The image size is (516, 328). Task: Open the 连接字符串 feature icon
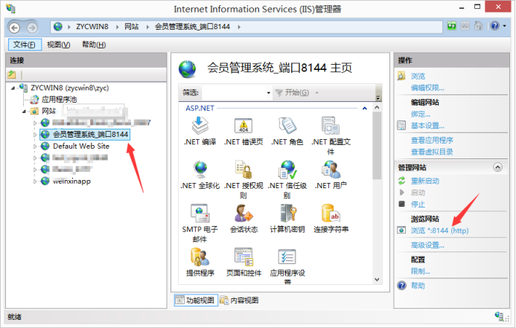pos(331,213)
